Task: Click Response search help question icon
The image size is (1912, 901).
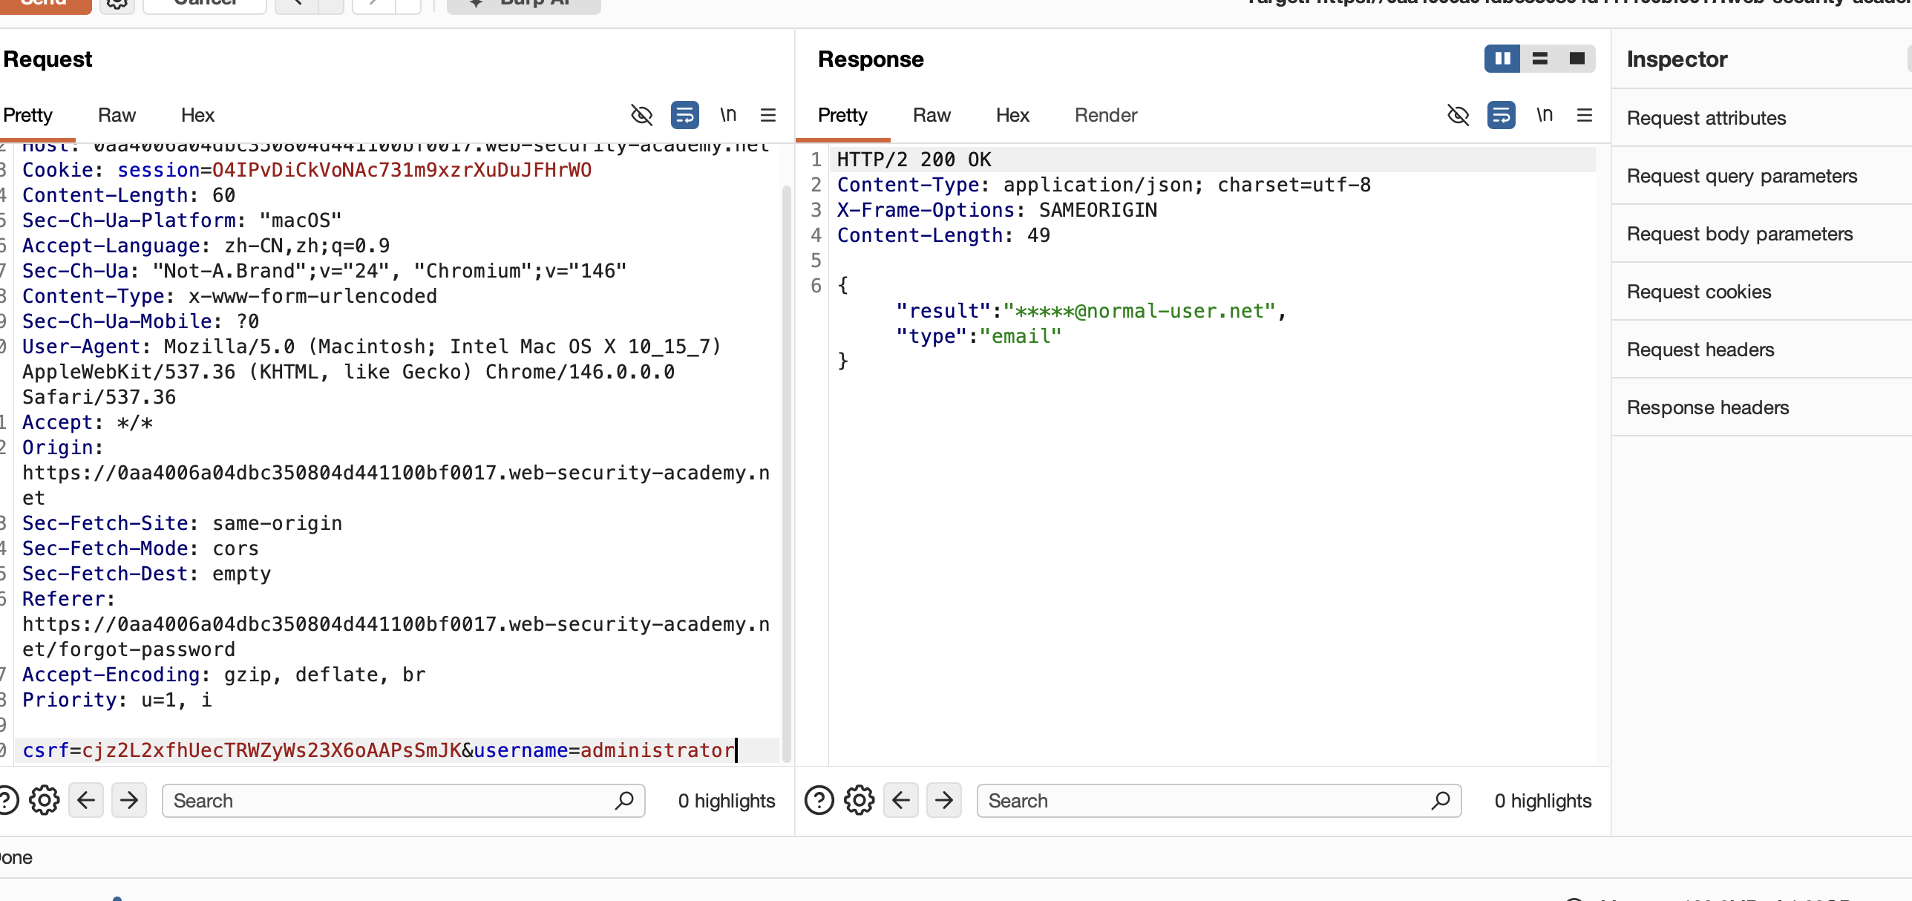Action: tap(819, 801)
